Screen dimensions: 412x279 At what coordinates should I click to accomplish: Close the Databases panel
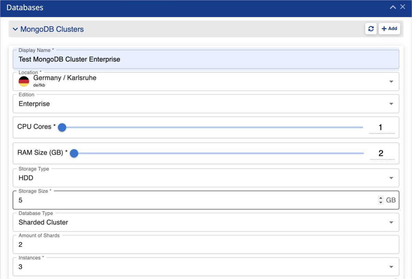click(403, 7)
